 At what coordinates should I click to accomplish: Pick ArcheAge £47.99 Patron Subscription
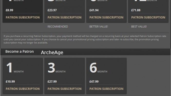click(106, 89)
